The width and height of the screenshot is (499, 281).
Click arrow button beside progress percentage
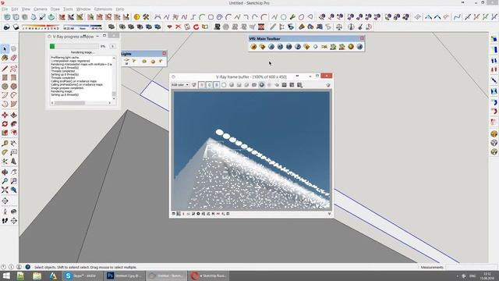[x=112, y=47]
